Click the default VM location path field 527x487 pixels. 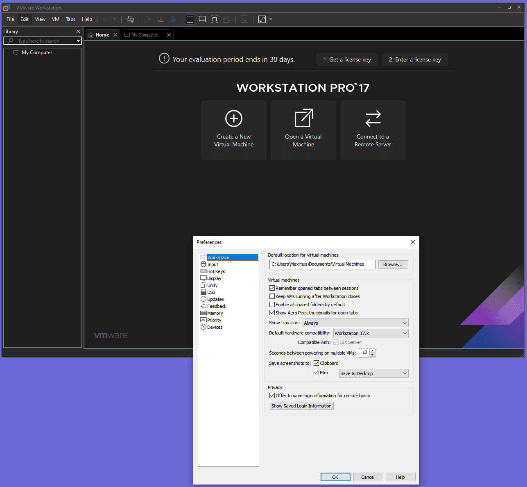322,264
